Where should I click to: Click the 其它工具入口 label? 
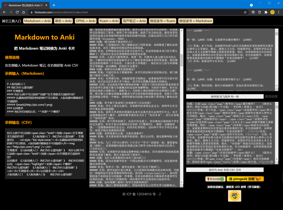pyautogui.click(x=12, y=21)
